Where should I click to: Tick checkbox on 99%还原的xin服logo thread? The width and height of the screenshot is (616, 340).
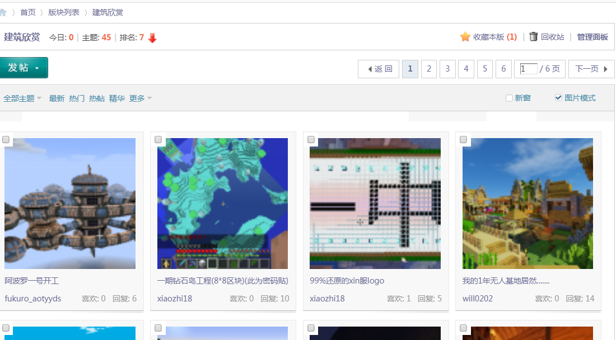pos(311,139)
